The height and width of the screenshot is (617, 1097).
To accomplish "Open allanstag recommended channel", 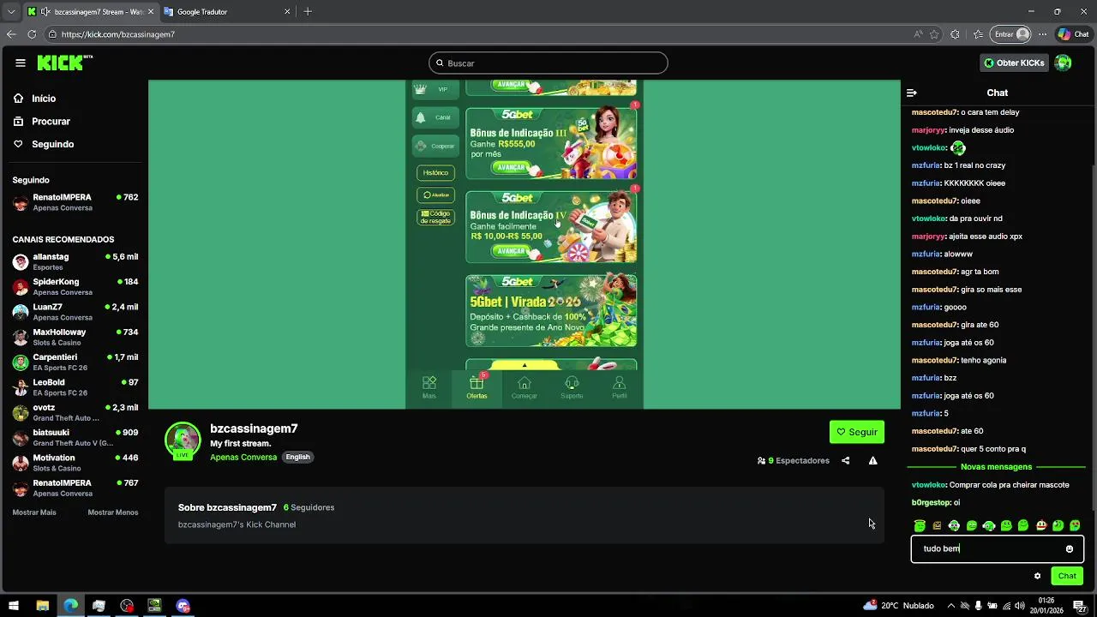I will click(75, 261).
